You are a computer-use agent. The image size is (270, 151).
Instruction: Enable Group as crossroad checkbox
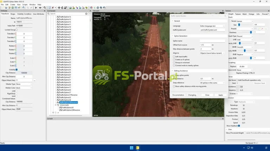[174, 63]
